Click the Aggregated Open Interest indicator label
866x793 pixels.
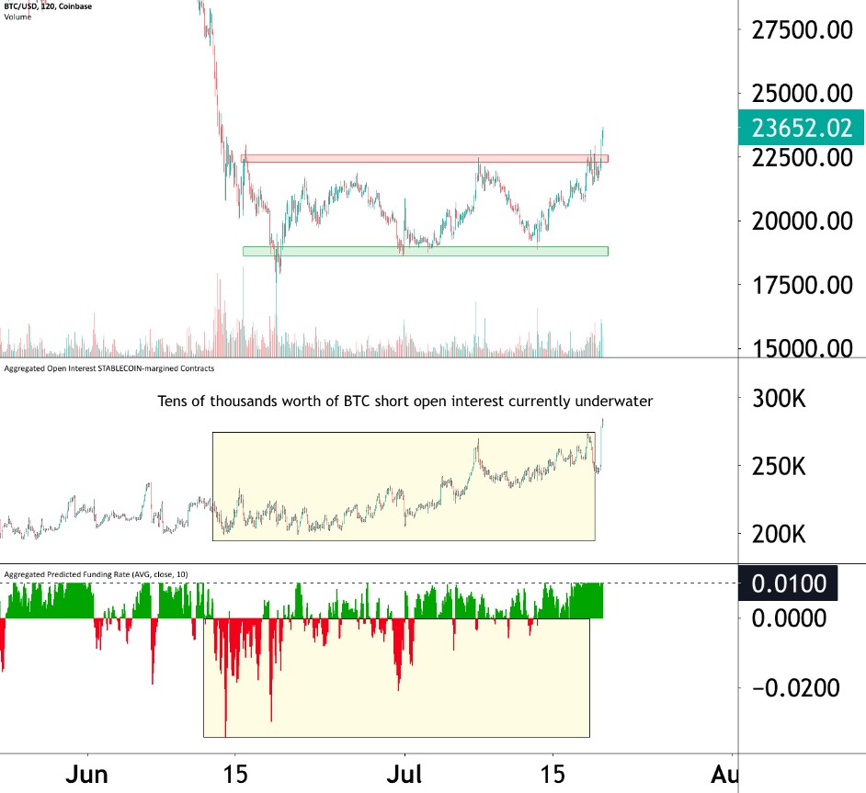click(x=109, y=368)
